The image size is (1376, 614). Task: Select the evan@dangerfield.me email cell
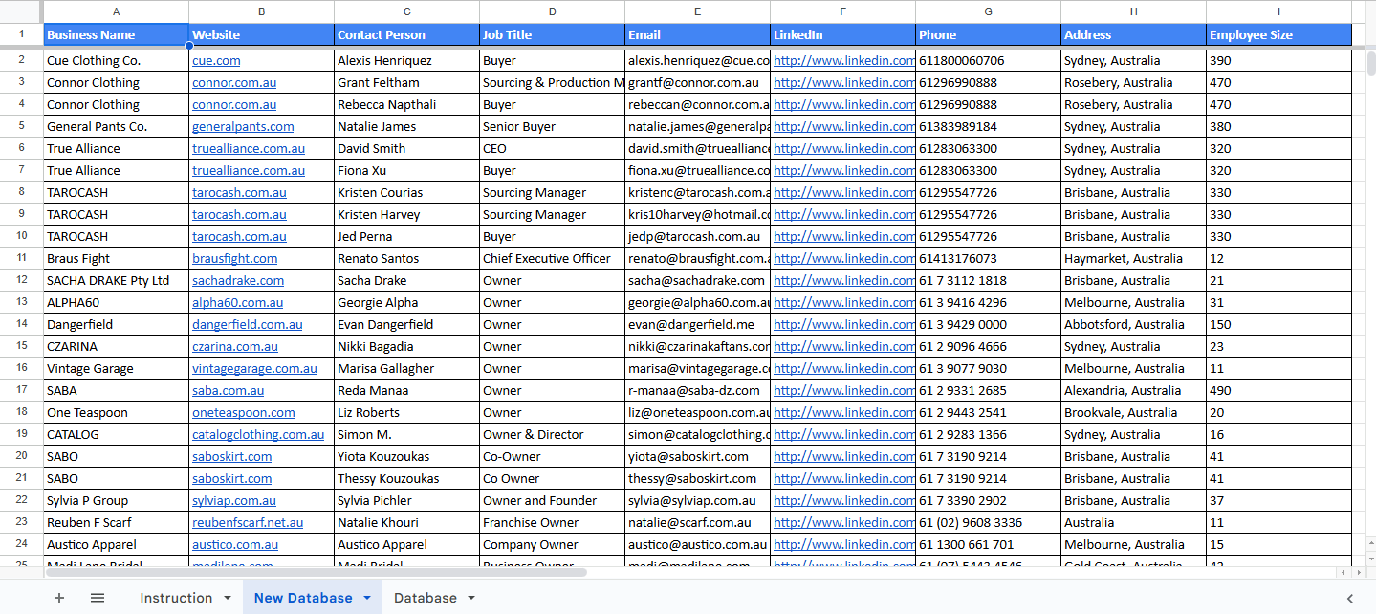click(x=698, y=324)
